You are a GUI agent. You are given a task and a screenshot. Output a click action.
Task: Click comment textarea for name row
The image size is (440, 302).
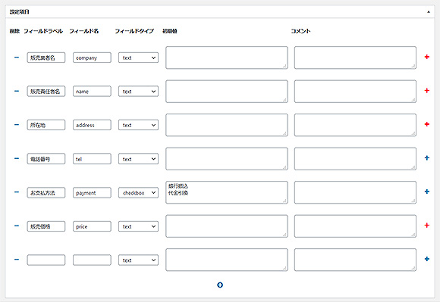coord(355,92)
